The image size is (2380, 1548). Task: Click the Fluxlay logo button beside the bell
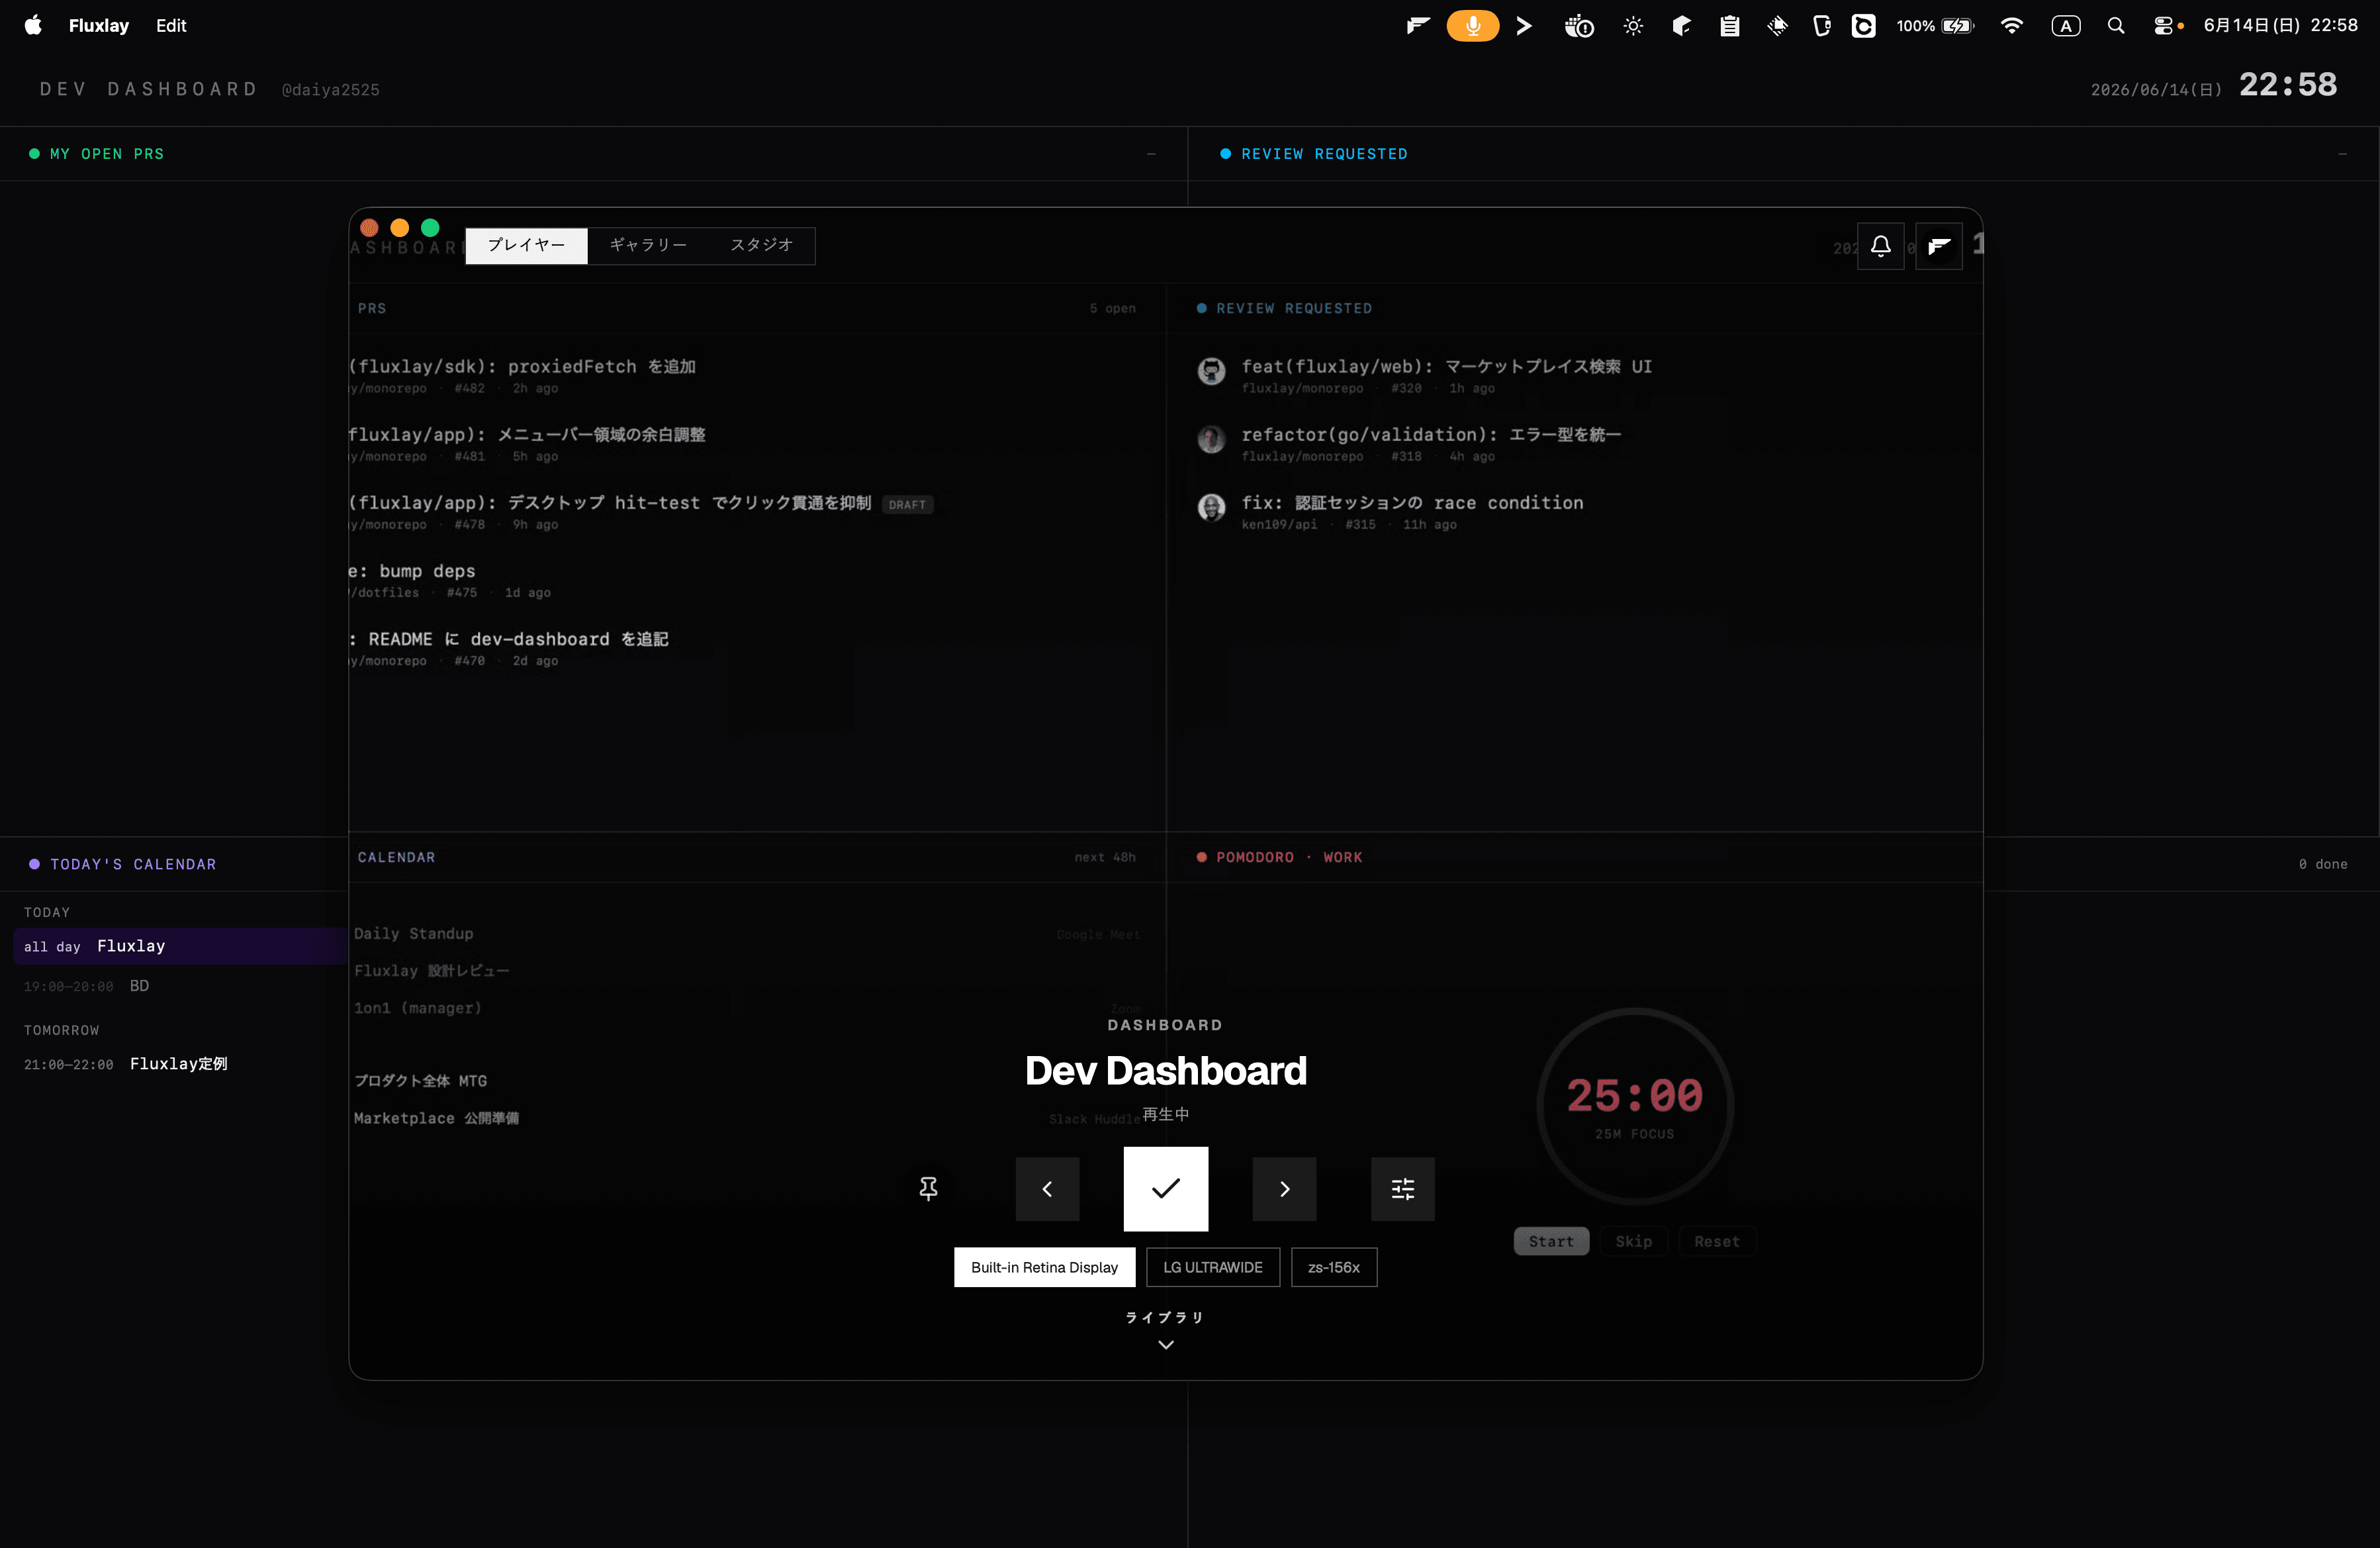[x=1938, y=246]
